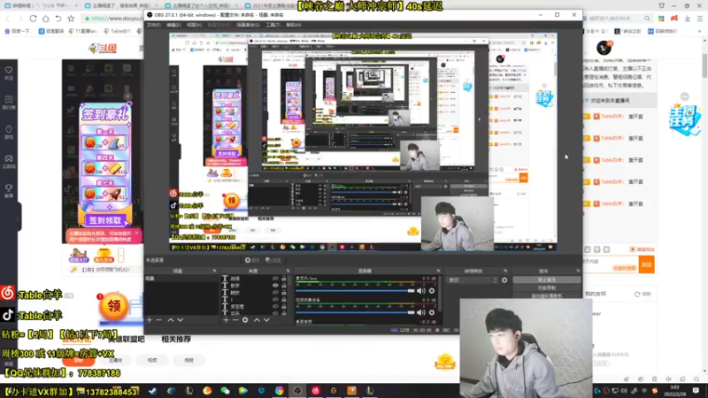Reload the browser page
Screen dimensions: 708x398
click(33, 19)
